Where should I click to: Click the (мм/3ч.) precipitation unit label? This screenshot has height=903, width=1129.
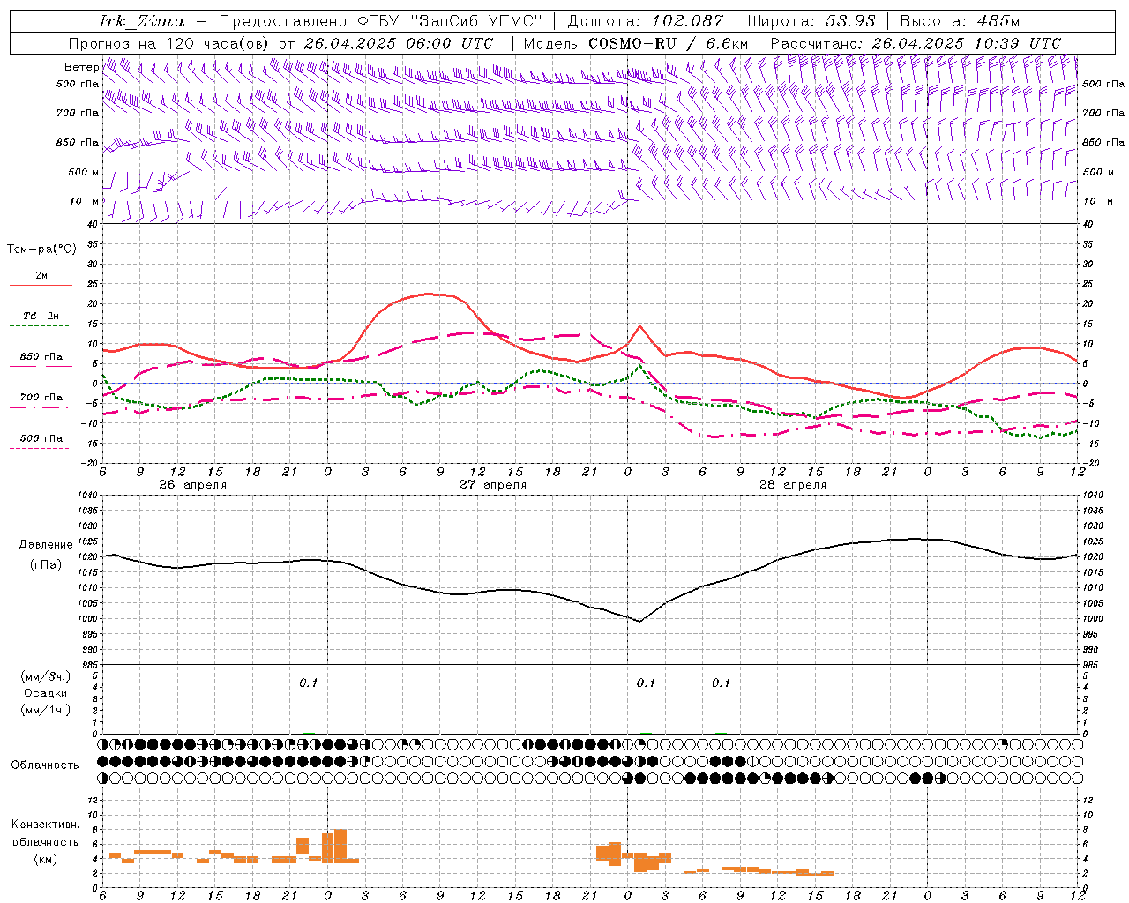click(45, 676)
